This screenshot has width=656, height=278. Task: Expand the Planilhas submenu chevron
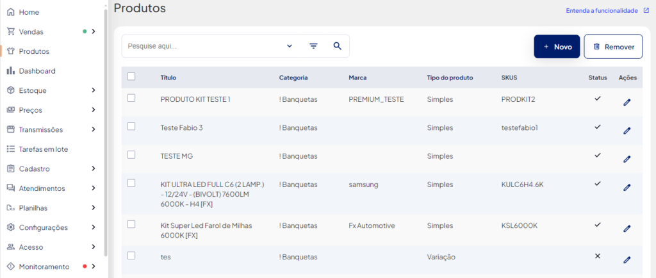click(94, 208)
